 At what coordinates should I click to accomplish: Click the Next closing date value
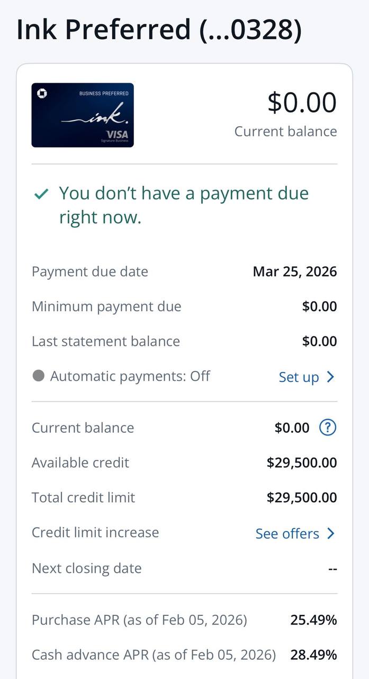332,568
